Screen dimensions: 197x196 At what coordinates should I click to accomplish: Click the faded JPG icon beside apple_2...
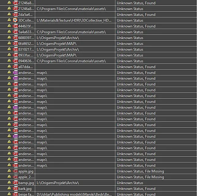click(15, 177)
